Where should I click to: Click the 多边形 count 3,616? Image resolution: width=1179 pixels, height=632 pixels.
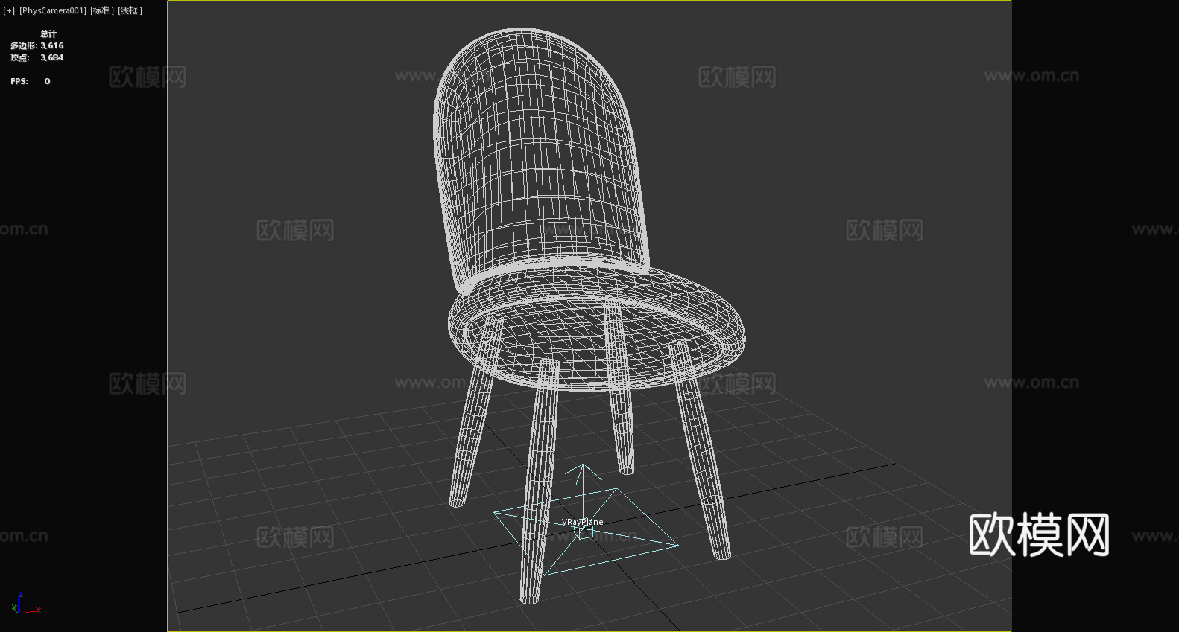(x=52, y=45)
